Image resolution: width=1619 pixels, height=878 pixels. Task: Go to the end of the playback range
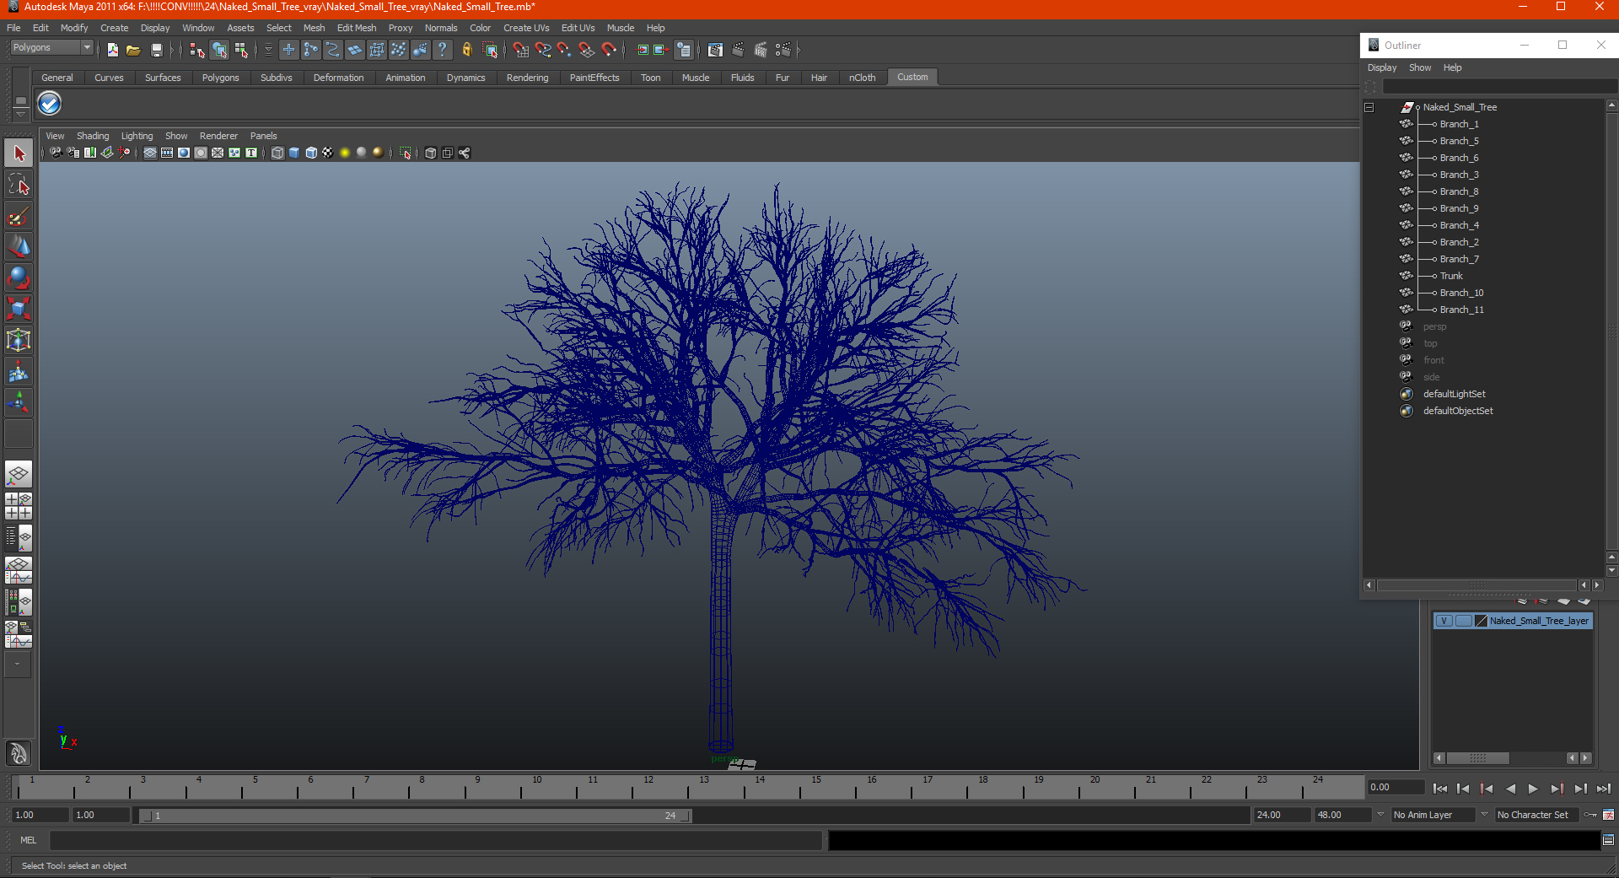pyautogui.click(x=1604, y=789)
